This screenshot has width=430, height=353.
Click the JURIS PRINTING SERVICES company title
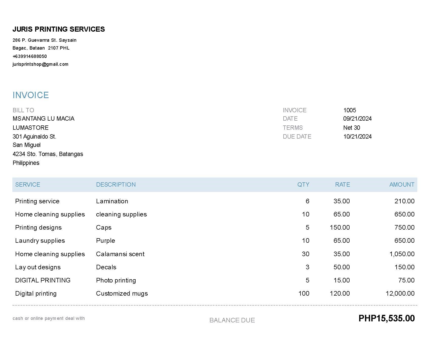[x=59, y=29]
